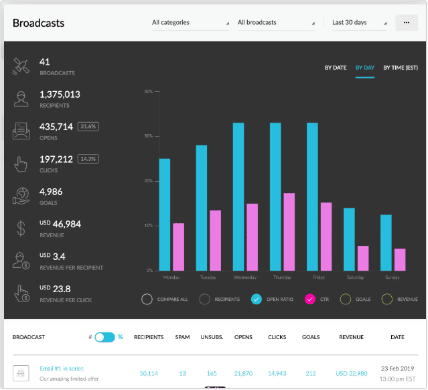Click the 212 goals value
This screenshot has width=428, height=390.
pyautogui.click(x=311, y=374)
